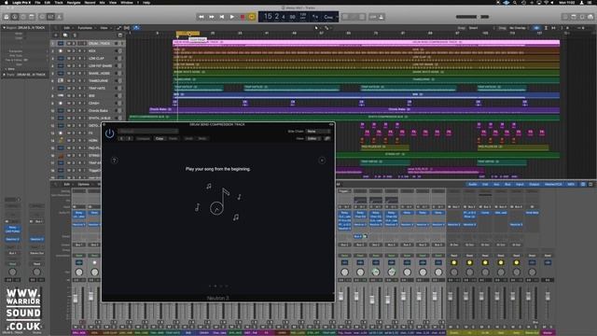Open the Apple menu

pyautogui.click(x=7, y=2)
